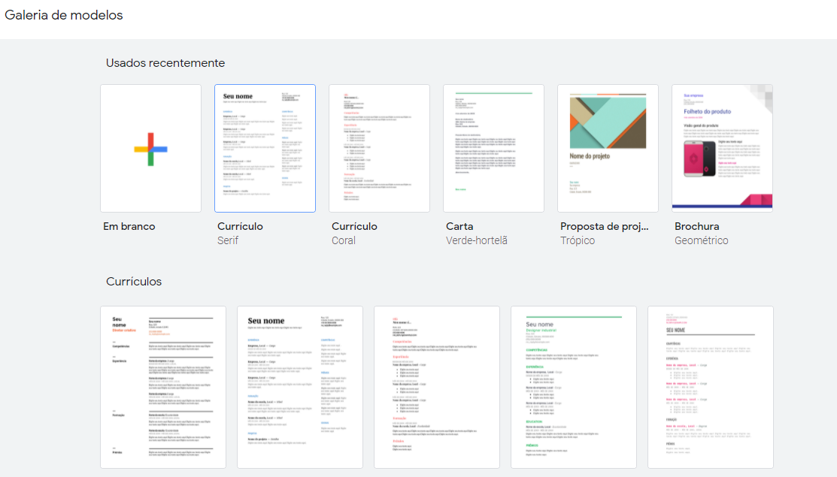The height and width of the screenshot is (477, 837).
Task: Click the 'Proposta de proj...' title
Action: pos(605,227)
